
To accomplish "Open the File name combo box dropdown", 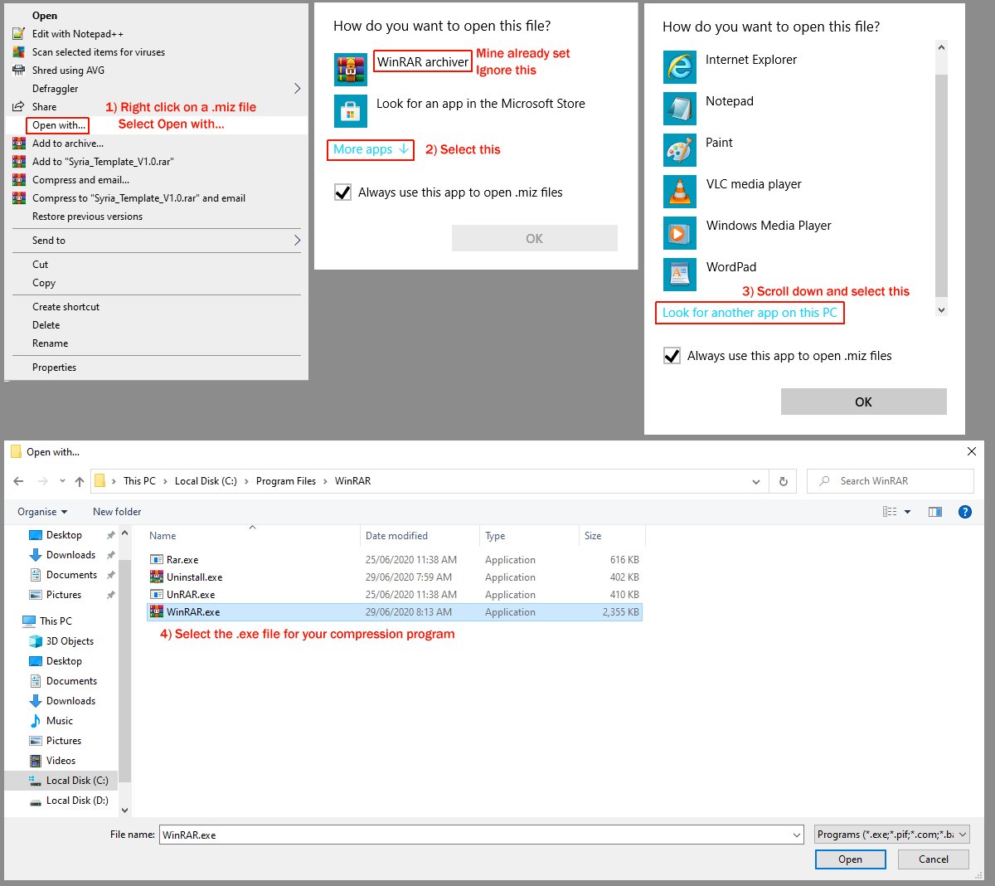I will tap(797, 835).
